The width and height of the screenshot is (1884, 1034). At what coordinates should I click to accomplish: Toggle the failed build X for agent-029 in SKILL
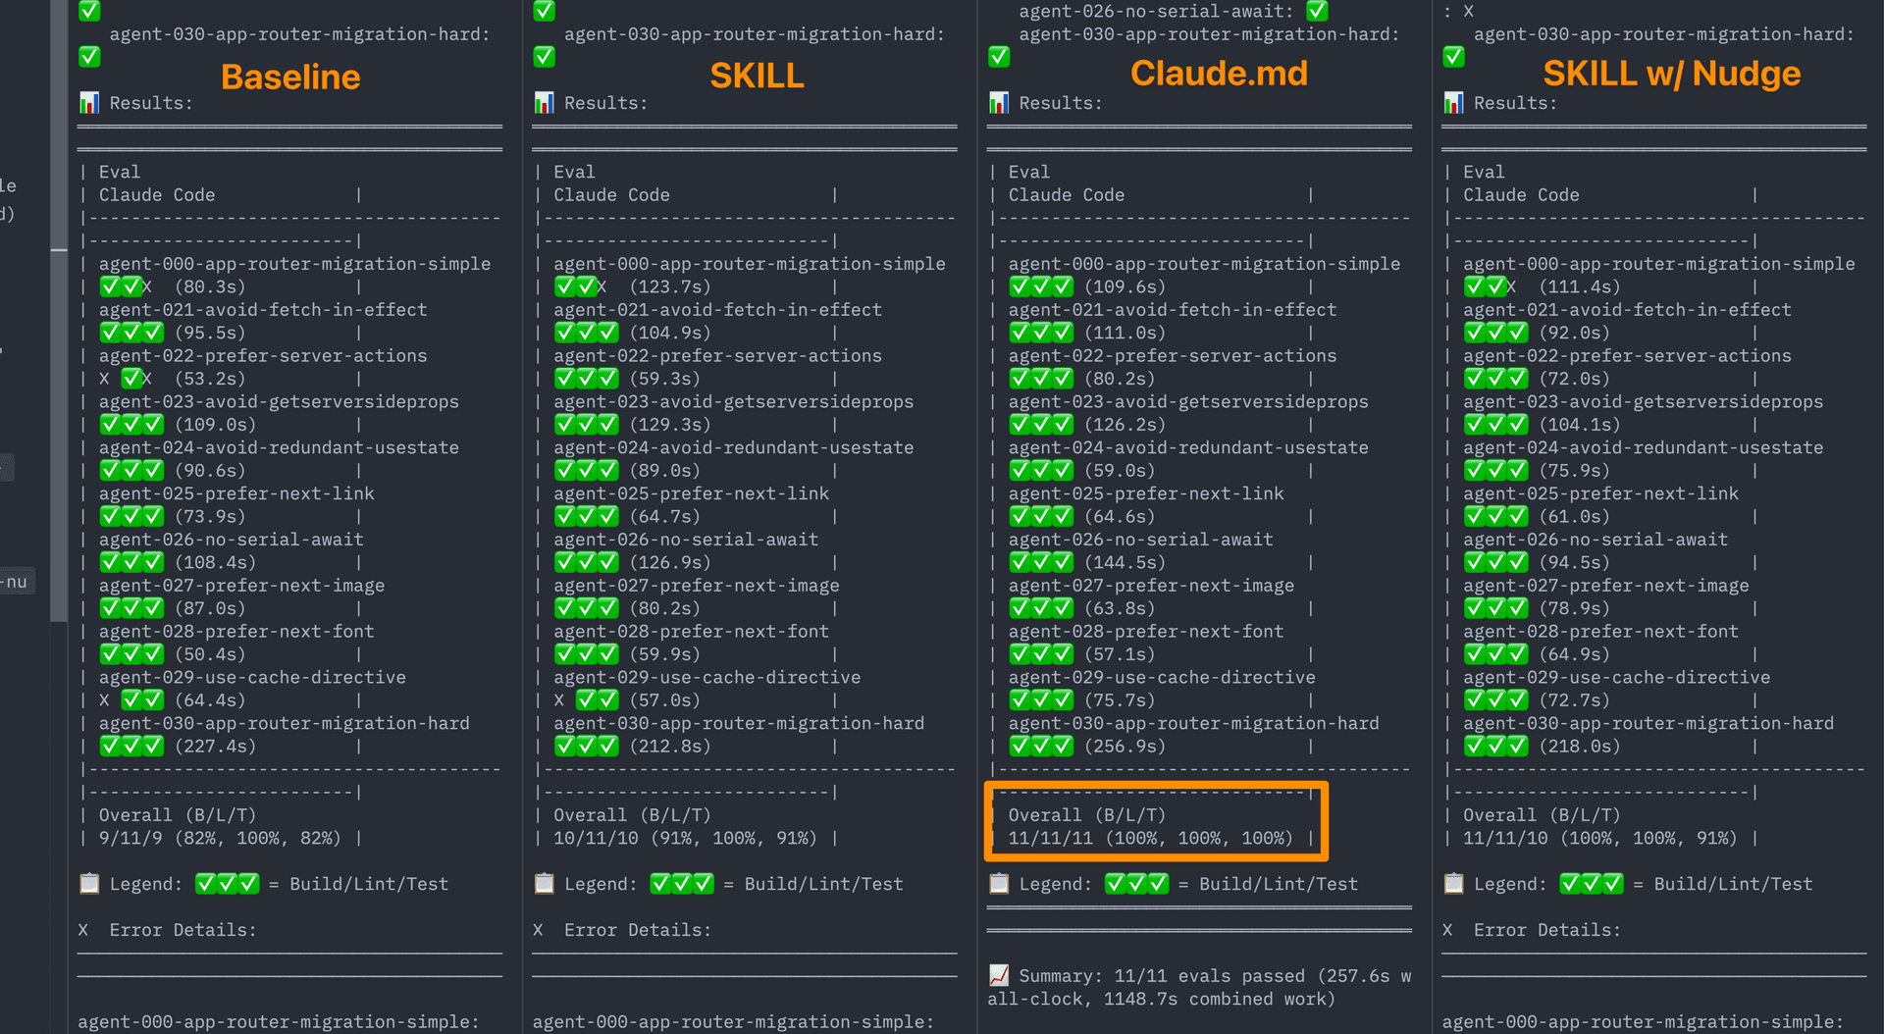tap(559, 699)
